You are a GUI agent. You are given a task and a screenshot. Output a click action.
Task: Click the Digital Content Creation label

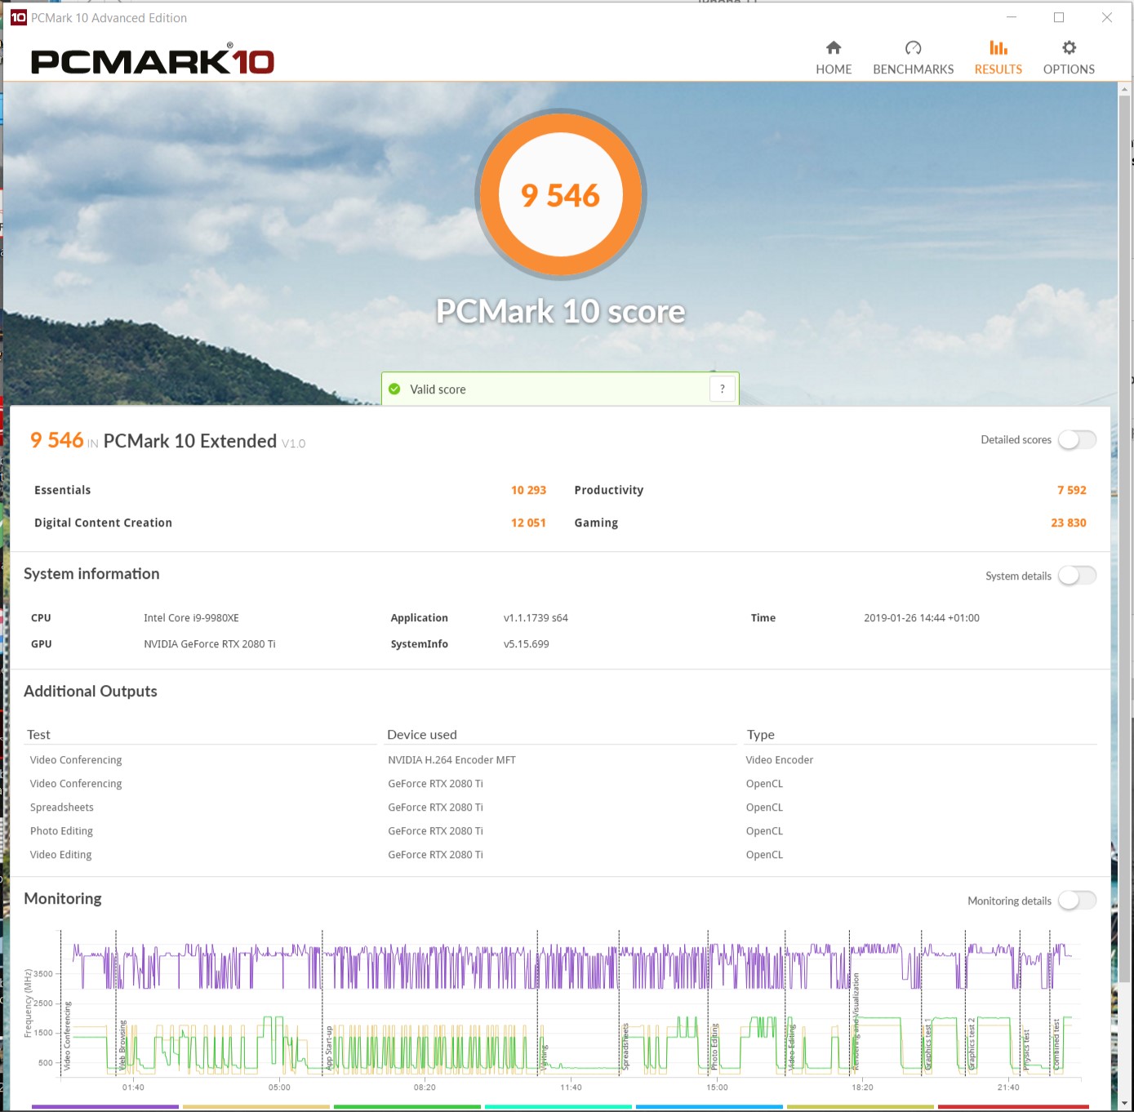coord(103,523)
